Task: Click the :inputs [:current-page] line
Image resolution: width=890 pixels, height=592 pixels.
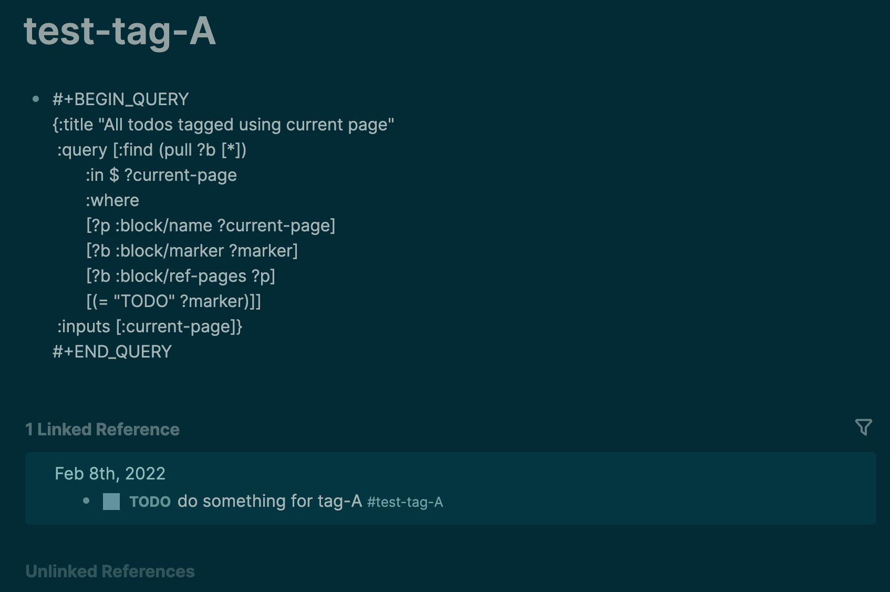Action: (x=149, y=326)
